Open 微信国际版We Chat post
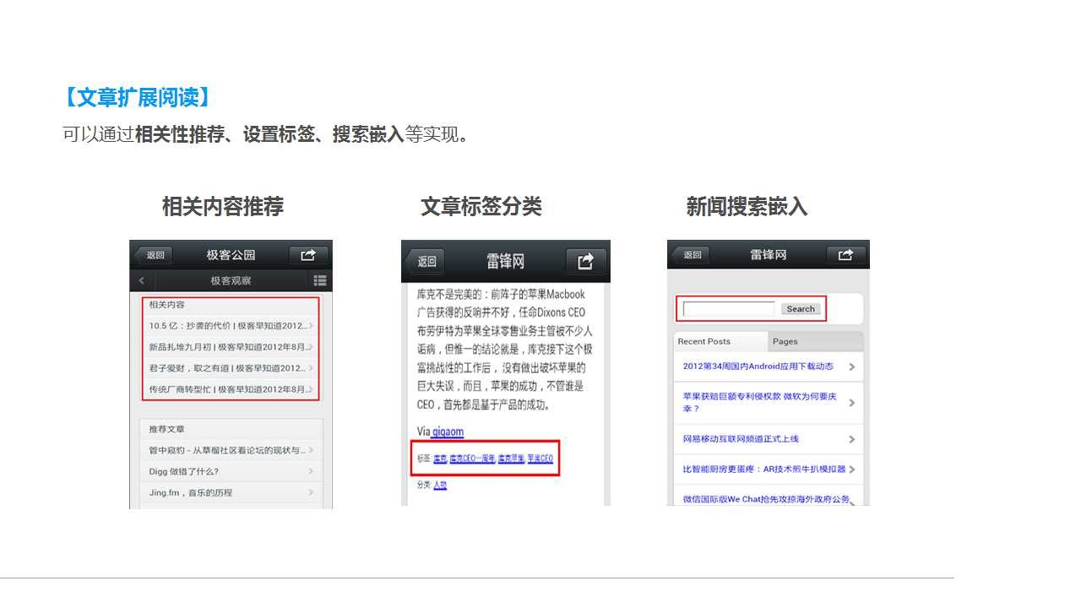Screen dimensions: 1081x608 (x=769, y=497)
